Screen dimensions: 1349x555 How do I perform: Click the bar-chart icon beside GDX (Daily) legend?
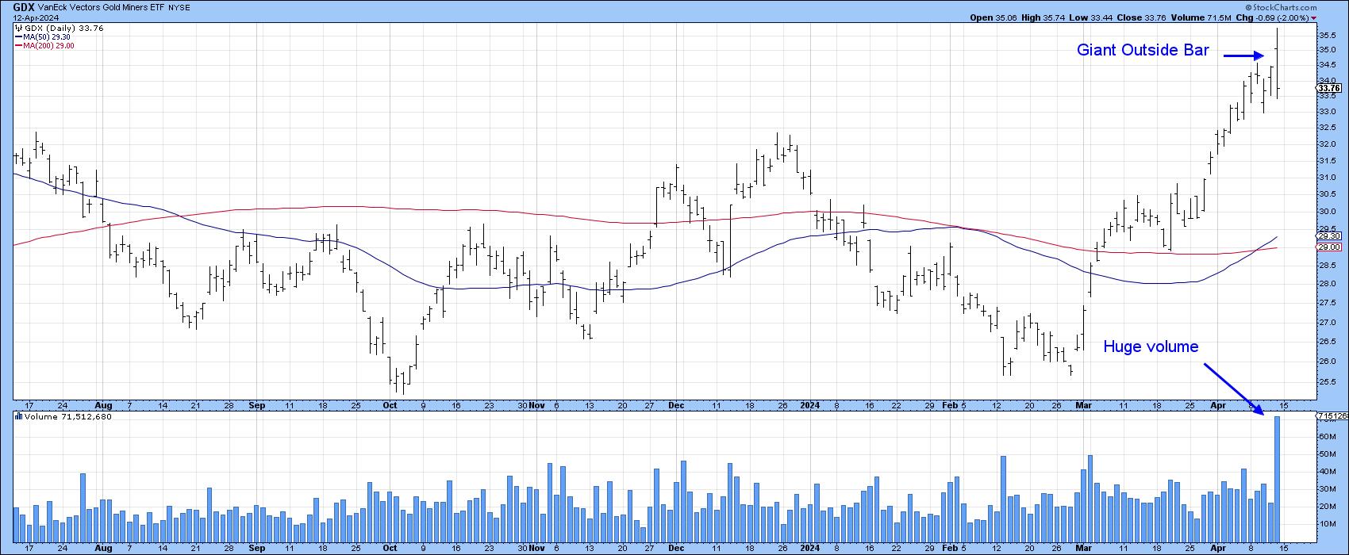(17, 29)
